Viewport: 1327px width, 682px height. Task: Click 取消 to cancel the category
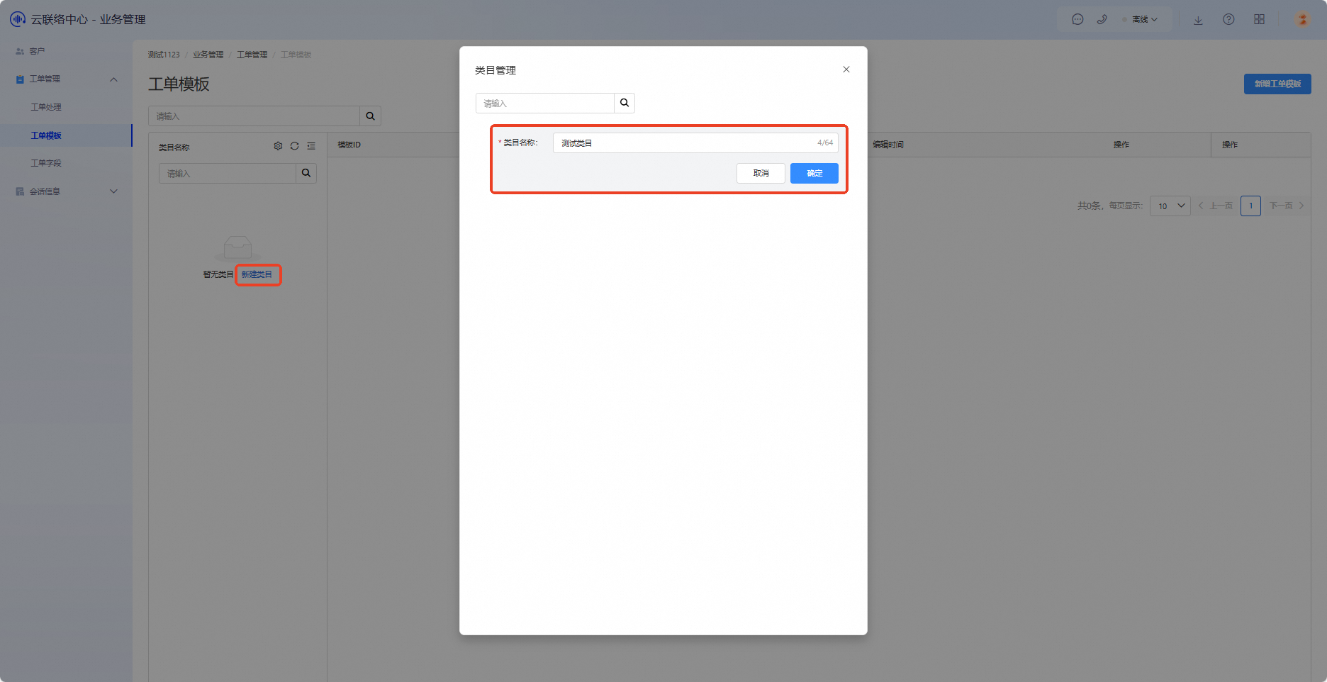[x=761, y=174]
